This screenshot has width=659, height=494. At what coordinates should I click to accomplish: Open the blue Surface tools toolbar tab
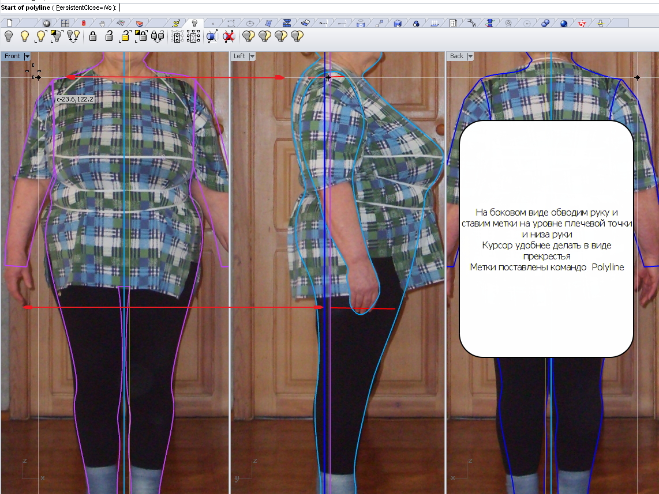(268, 23)
